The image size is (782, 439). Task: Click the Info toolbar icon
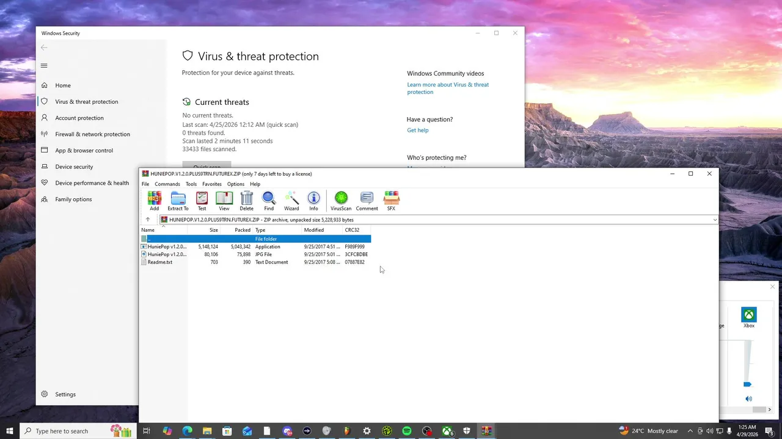(x=313, y=201)
